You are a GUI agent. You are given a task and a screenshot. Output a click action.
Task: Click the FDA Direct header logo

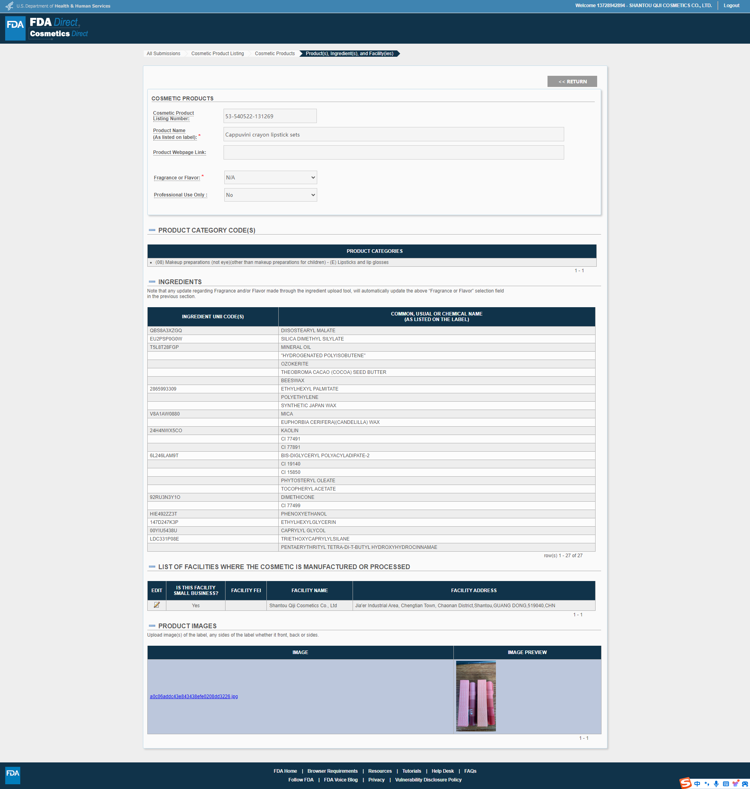tap(47, 28)
